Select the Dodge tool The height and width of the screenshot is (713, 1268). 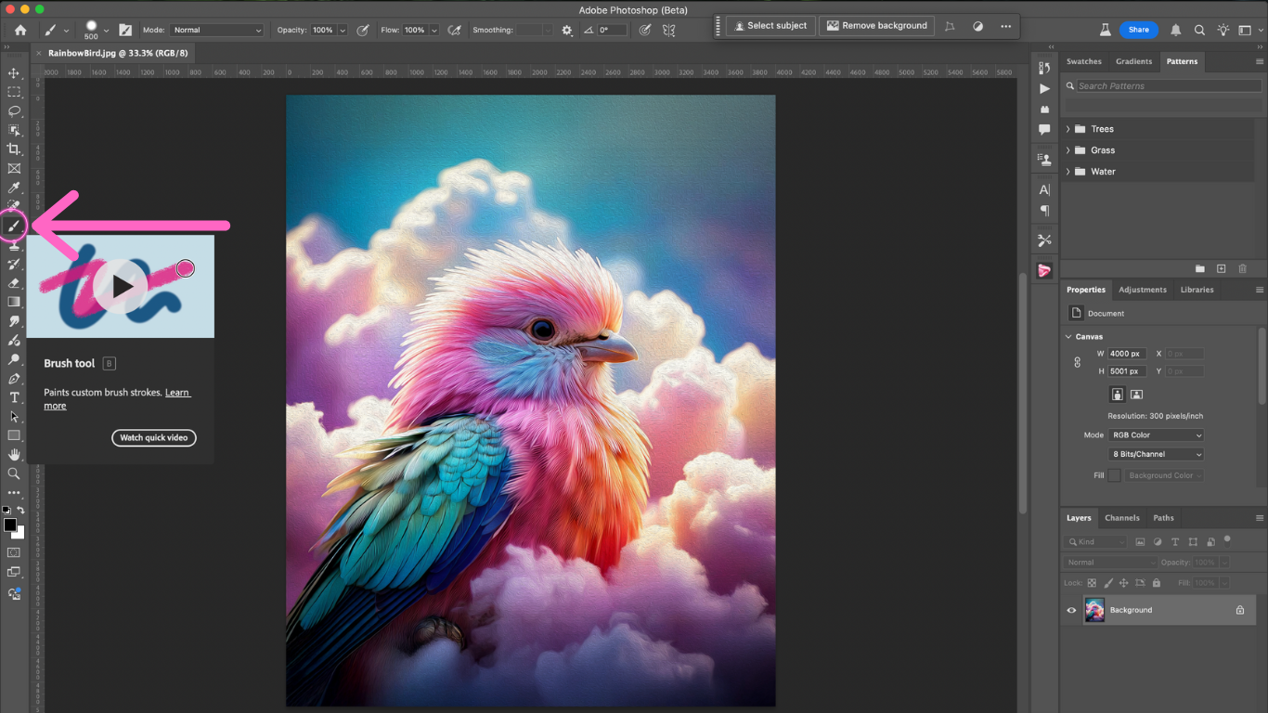pos(14,359)
